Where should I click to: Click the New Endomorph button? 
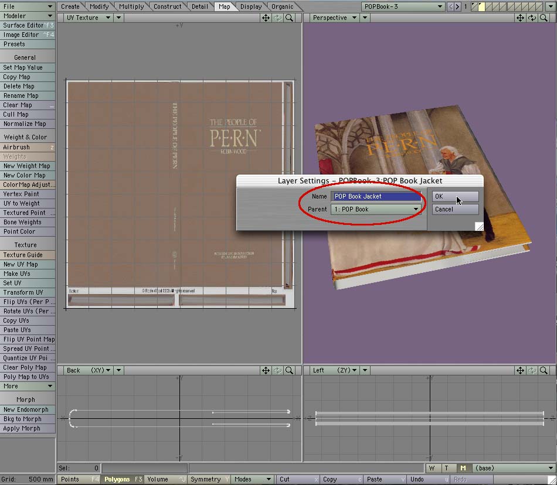coord(28,409)
